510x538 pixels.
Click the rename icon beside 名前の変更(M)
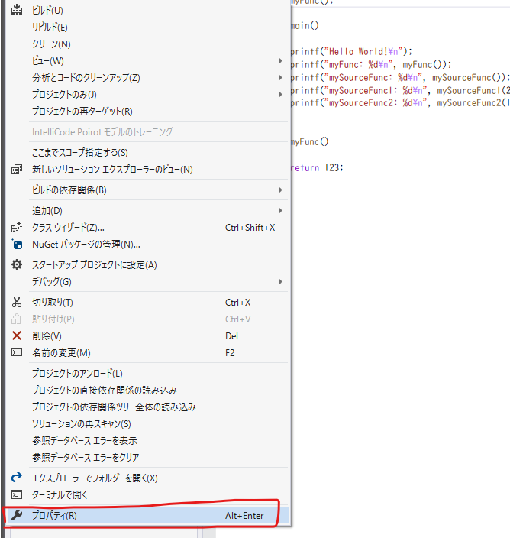pyautogui.click(x=17, y=352)
